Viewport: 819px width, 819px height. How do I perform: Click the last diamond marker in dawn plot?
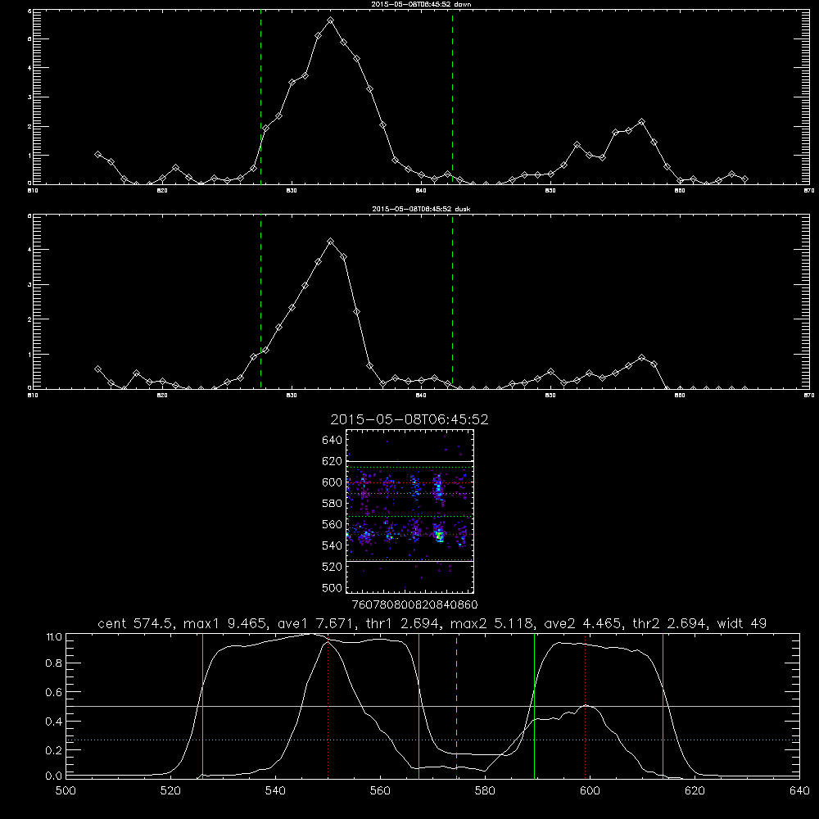click(744, 179)
